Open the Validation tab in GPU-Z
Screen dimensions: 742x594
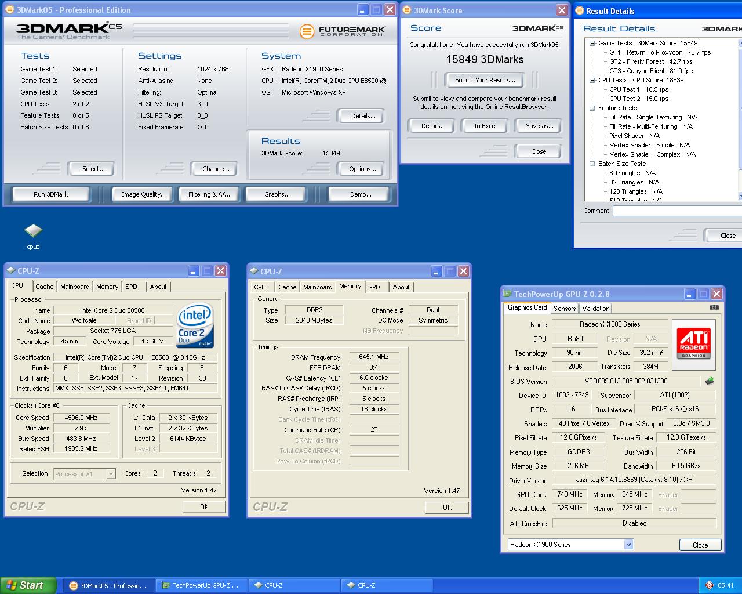[x=596, y=309]
